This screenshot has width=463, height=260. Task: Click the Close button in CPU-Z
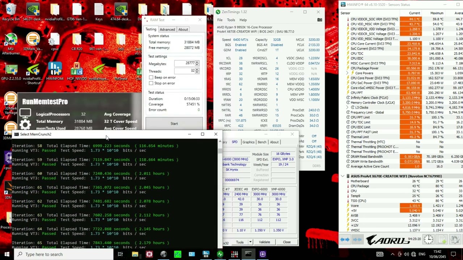click(287, 242)
